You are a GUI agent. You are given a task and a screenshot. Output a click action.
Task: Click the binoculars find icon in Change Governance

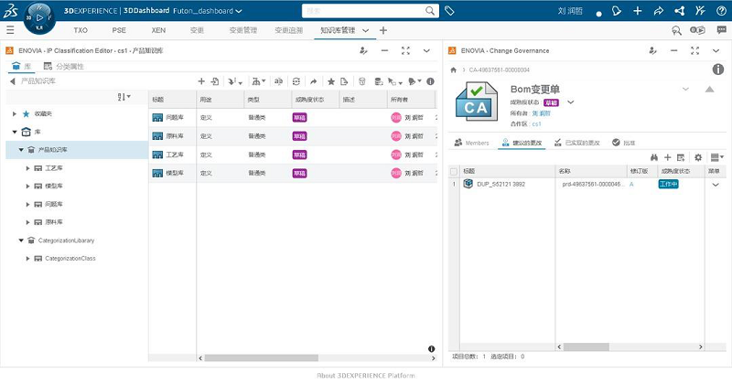click(x=654, y=157)
